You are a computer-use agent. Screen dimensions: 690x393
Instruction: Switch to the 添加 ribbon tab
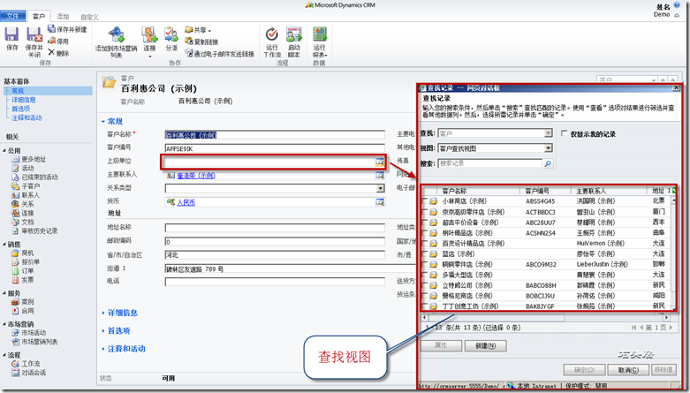pos(63,16)
